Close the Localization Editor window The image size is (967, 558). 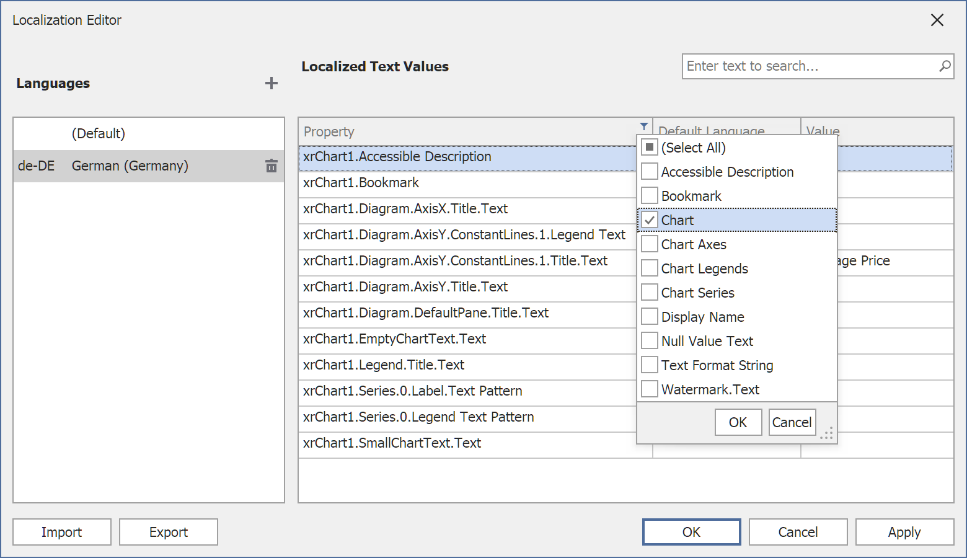click(937, 20)
